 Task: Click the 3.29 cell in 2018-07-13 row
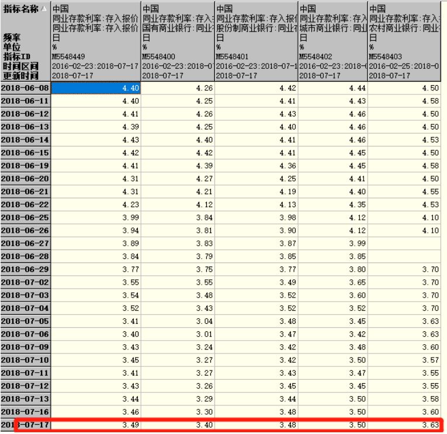click(x=178, y=399)
